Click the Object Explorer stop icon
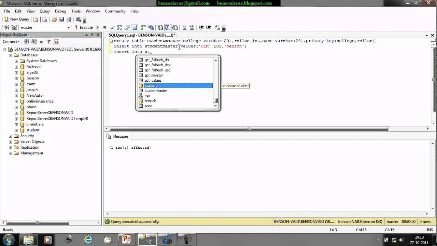437x246 pixels. [41, 42]
